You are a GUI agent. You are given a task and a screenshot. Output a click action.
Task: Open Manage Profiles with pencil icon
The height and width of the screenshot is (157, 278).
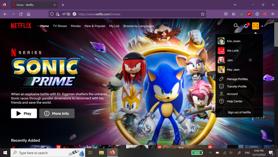coord(237,79)
